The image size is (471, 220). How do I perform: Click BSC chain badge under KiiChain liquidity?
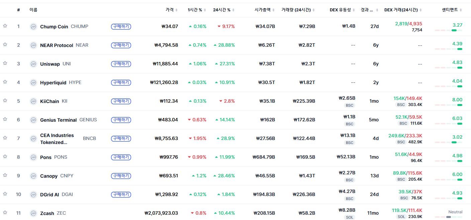350,105
